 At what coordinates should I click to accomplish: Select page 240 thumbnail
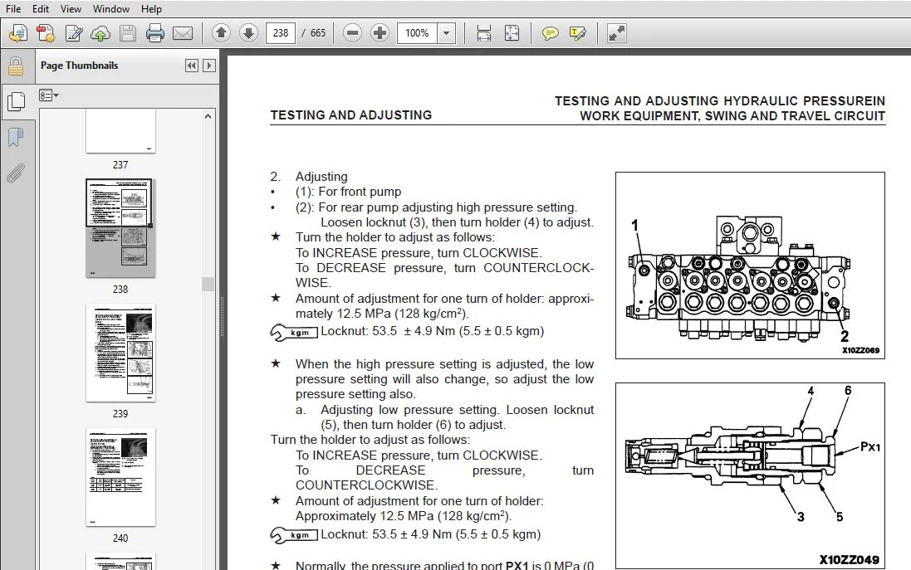pyautogui.click(x=121, y=477)
